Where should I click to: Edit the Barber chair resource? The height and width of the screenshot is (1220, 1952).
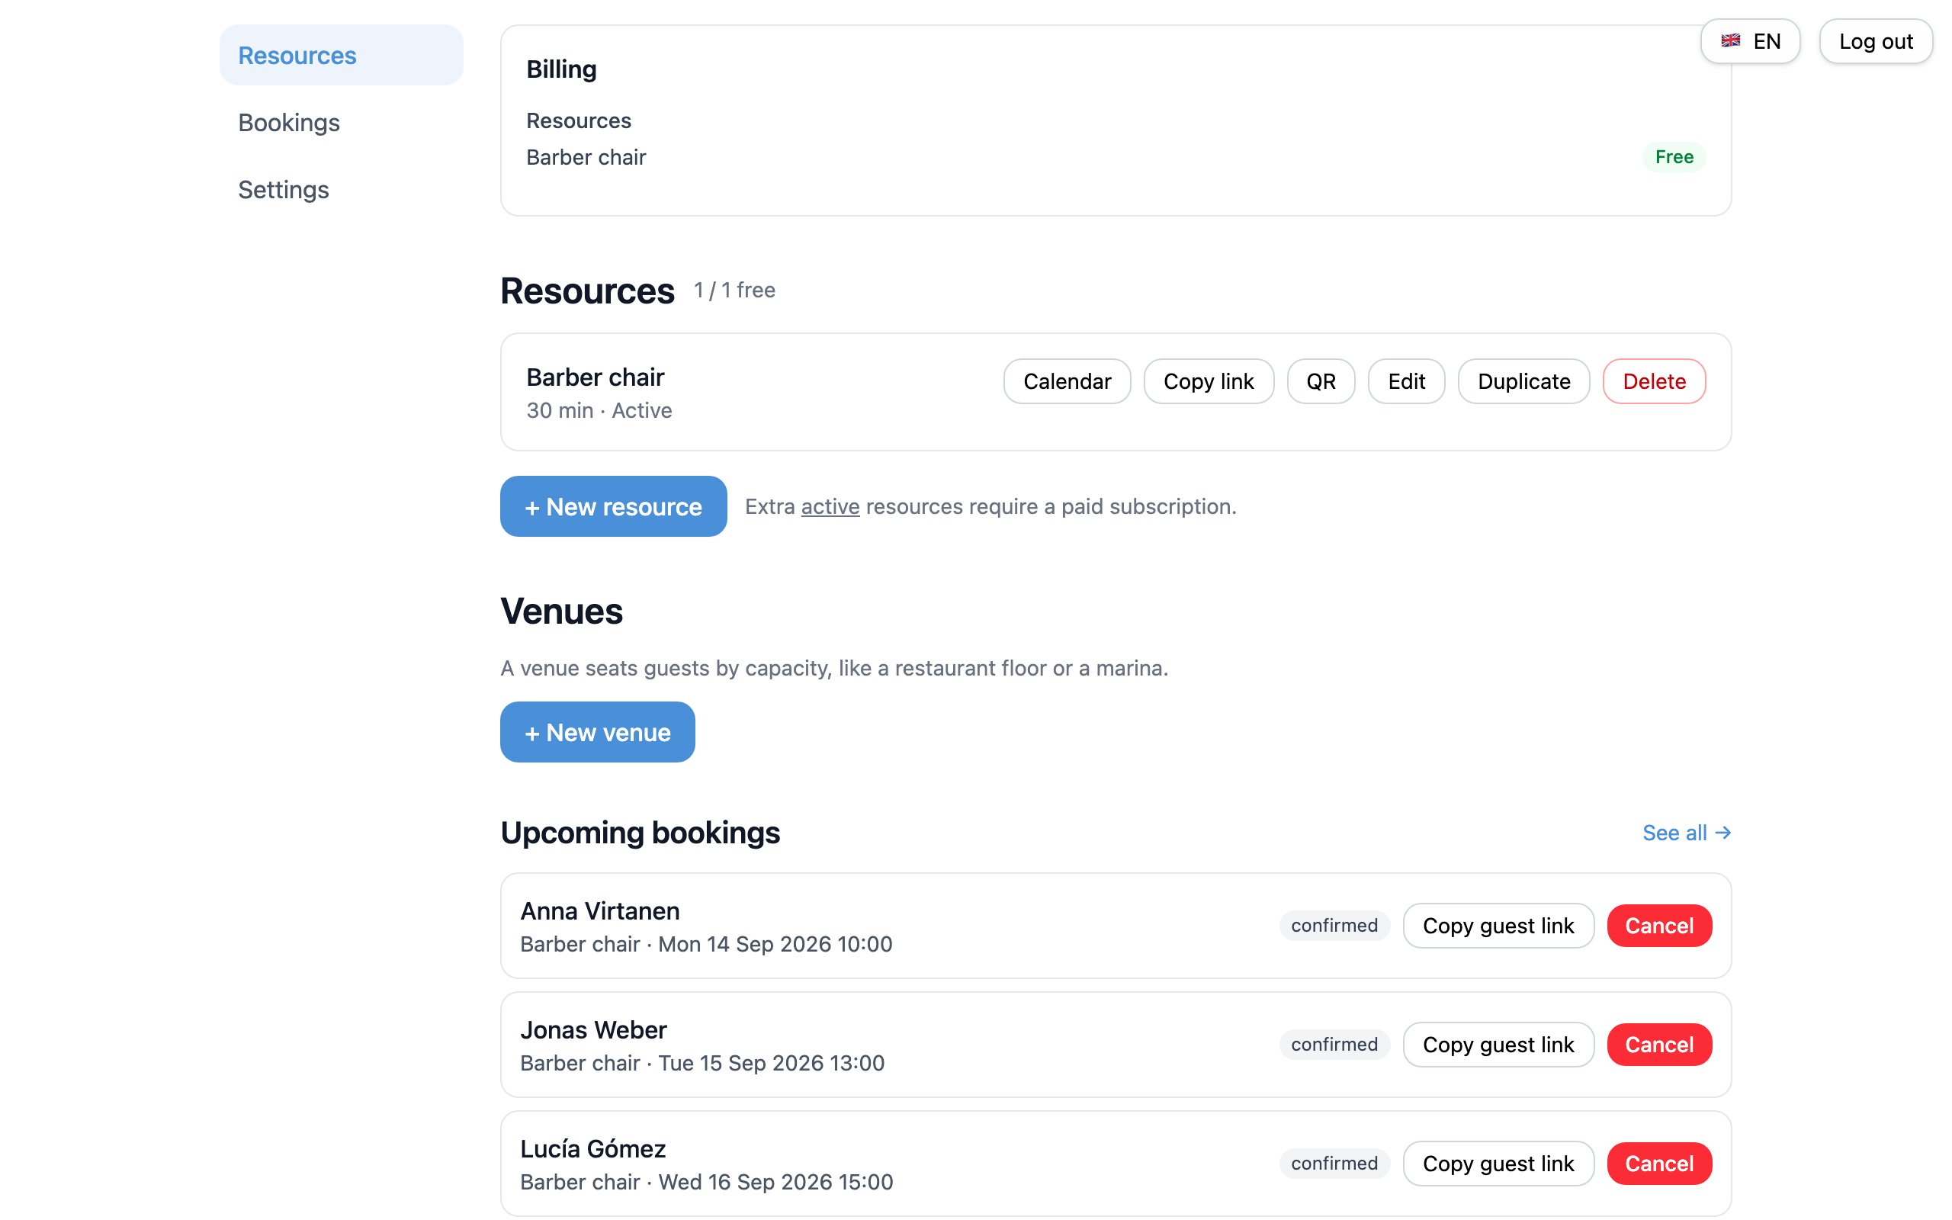pos(1406,380)
